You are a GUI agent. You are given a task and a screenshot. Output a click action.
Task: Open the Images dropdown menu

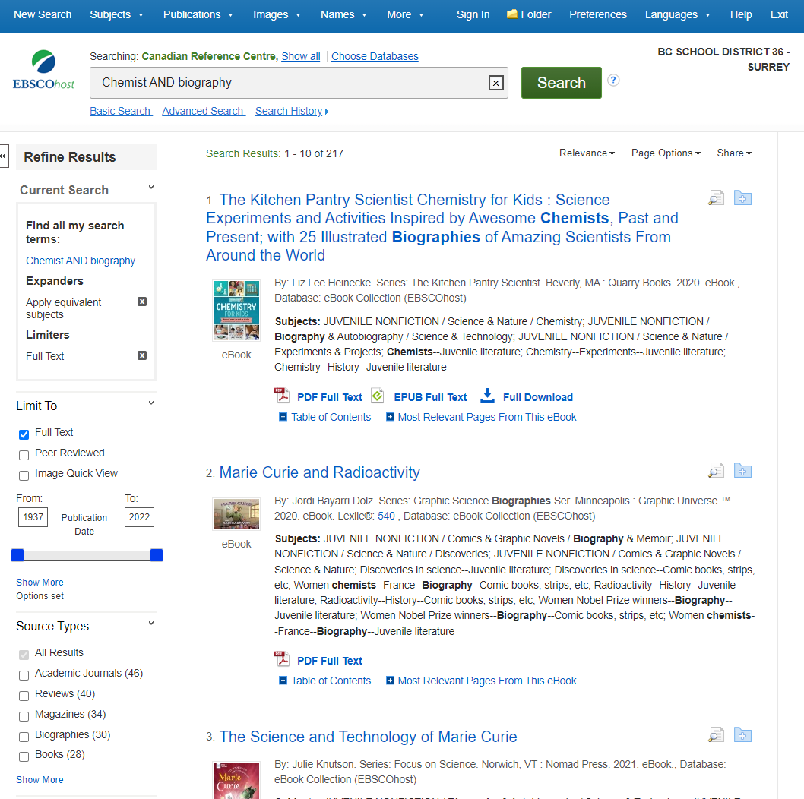tap(277, 14)
